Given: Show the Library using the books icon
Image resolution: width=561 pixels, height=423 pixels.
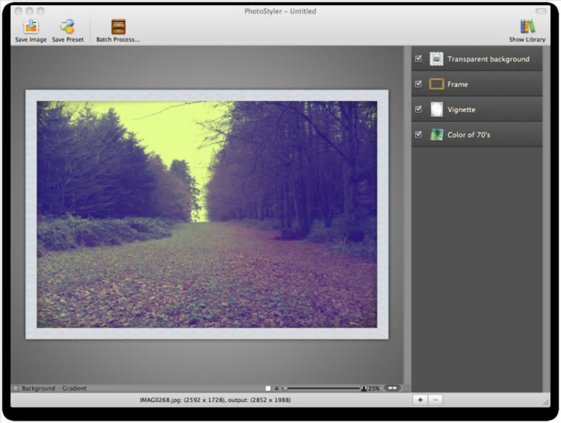Looking at the screenshot, I should coord(527,27).
